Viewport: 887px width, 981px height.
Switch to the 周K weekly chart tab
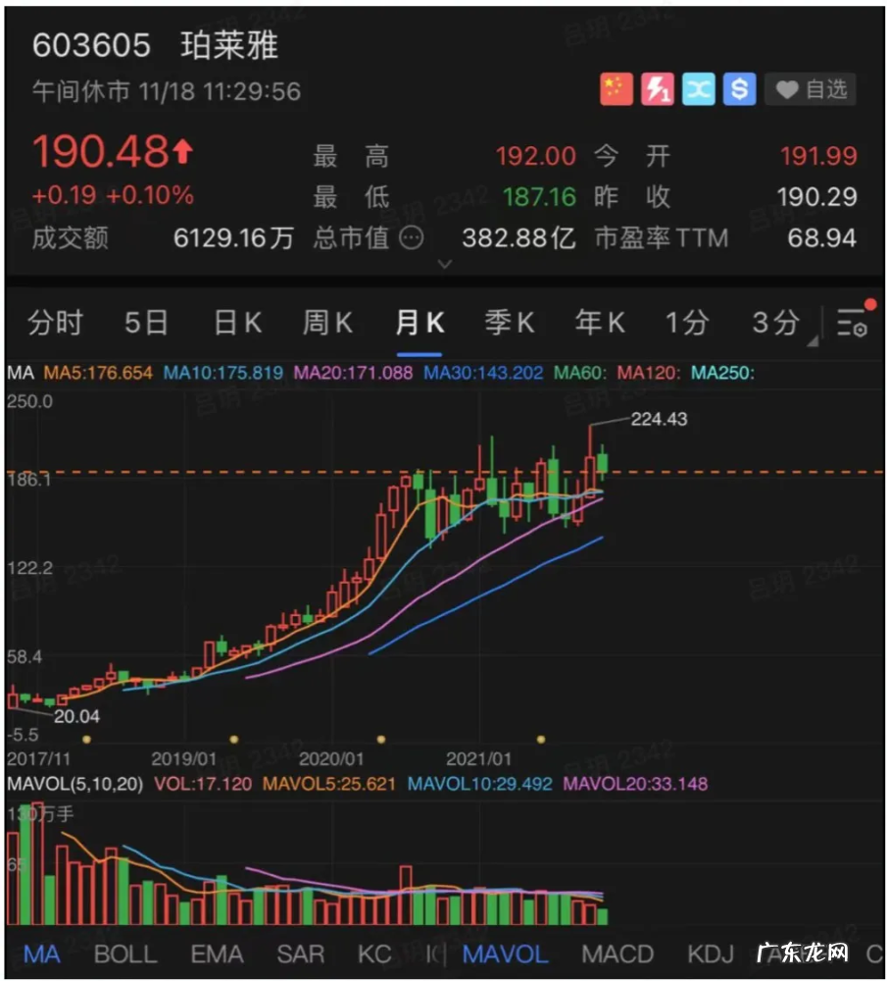[x=327, y=323]
